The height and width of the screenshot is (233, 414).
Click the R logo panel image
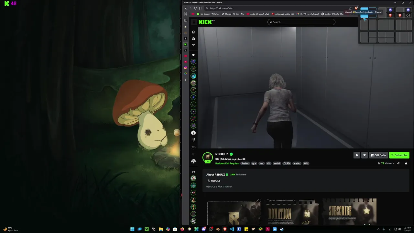[234, 212]
